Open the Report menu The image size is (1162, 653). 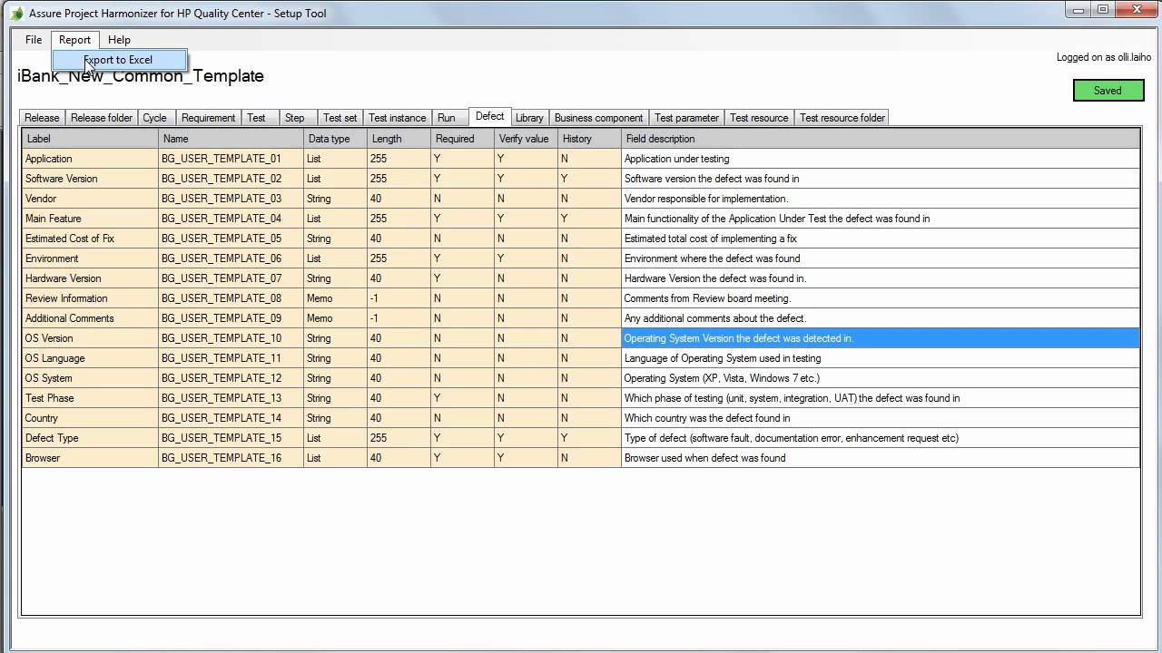(x=74, y=40)
